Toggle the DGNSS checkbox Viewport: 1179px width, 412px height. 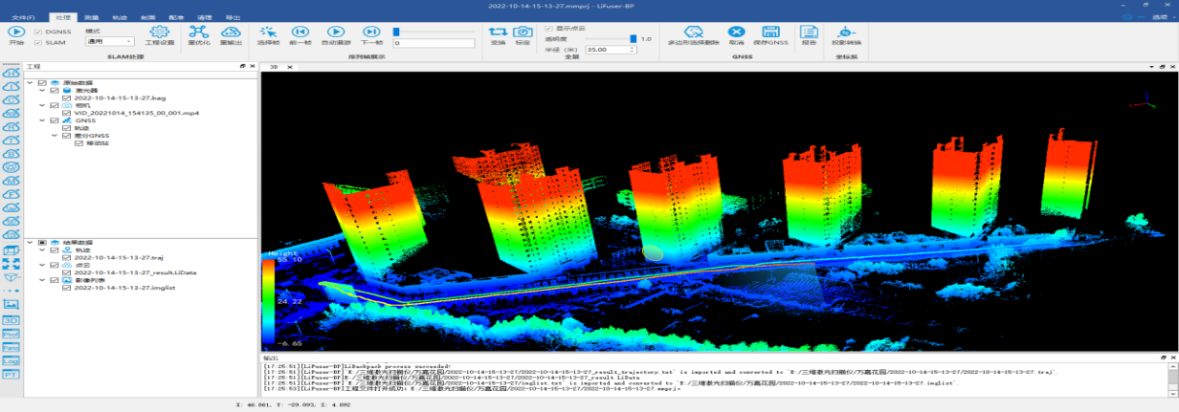pos(38,32)
